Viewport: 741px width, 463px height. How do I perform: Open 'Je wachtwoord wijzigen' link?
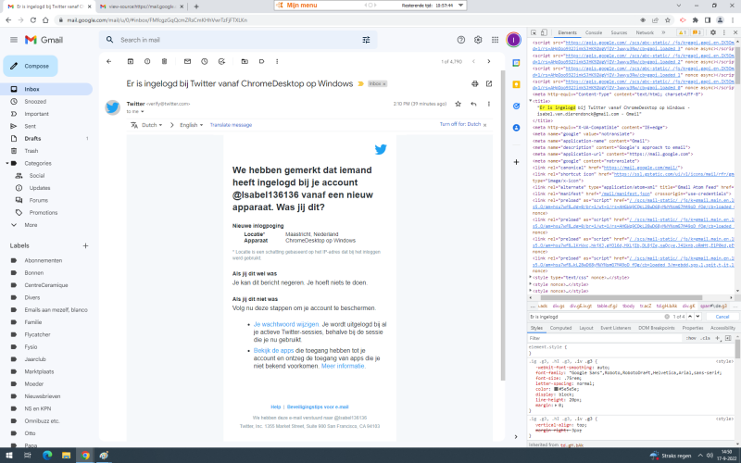tap(286, 325)
